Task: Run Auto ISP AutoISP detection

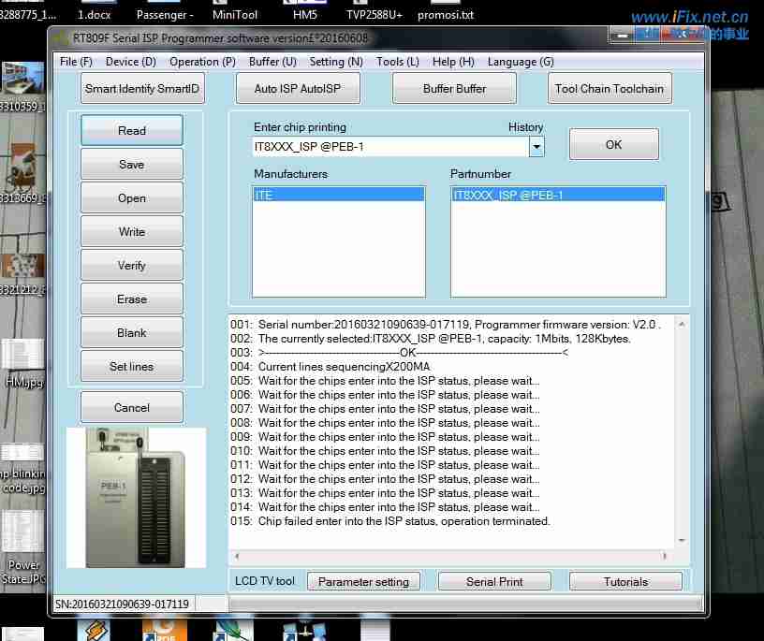Action: click(x=298, y=88)
